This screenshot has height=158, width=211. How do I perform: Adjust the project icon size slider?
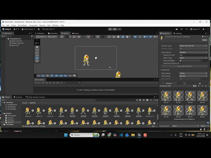(153, 126)
